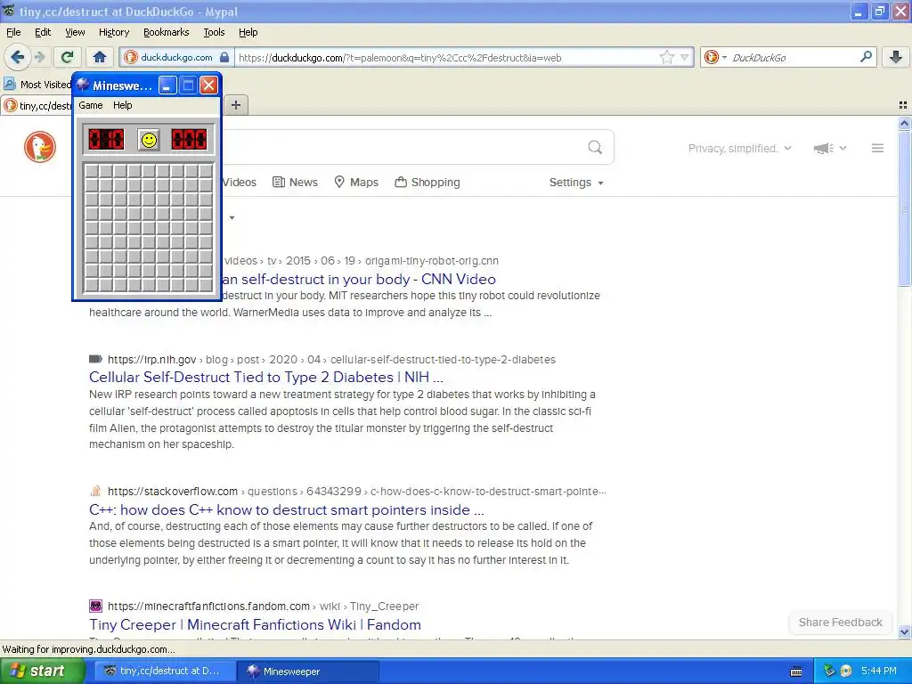Open the browser View menu
Viewport: 912px width, 684px height.
tap(75, 32)
